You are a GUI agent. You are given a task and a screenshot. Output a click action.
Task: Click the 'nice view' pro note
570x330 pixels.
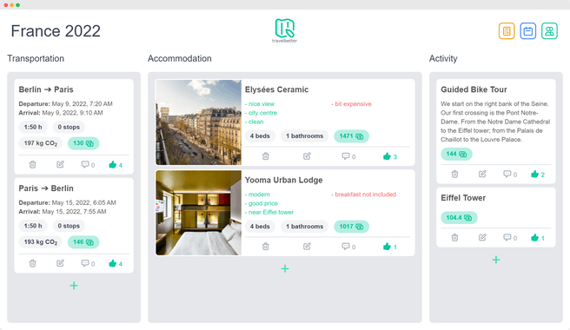tap(260, 104)
